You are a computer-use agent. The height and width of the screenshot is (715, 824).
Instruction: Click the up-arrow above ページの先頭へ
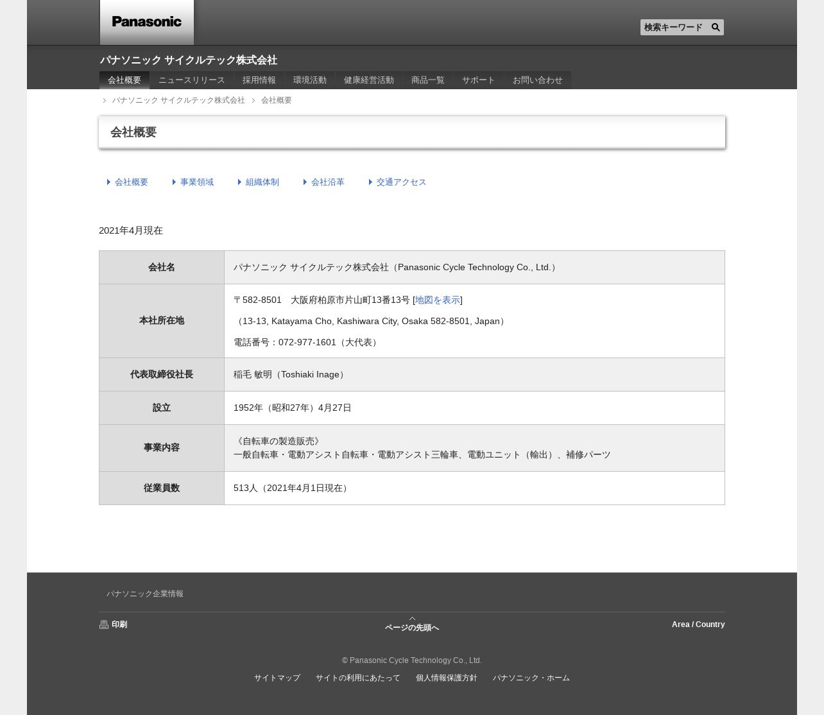pyautogui.click(x=412, y=619)
